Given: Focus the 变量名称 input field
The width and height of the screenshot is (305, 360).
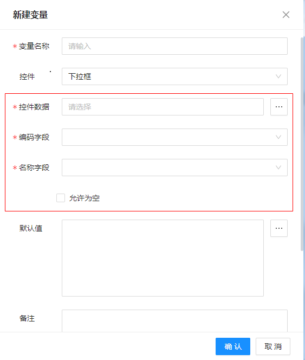Looking at the screenshot, I should (174, 46).
